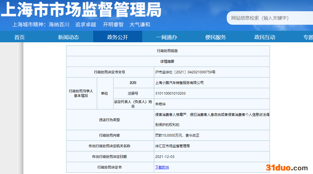Click the 行政处罚信息 table header
The width and height of the screenshot is (313, 174).
[x=167, y=51]
